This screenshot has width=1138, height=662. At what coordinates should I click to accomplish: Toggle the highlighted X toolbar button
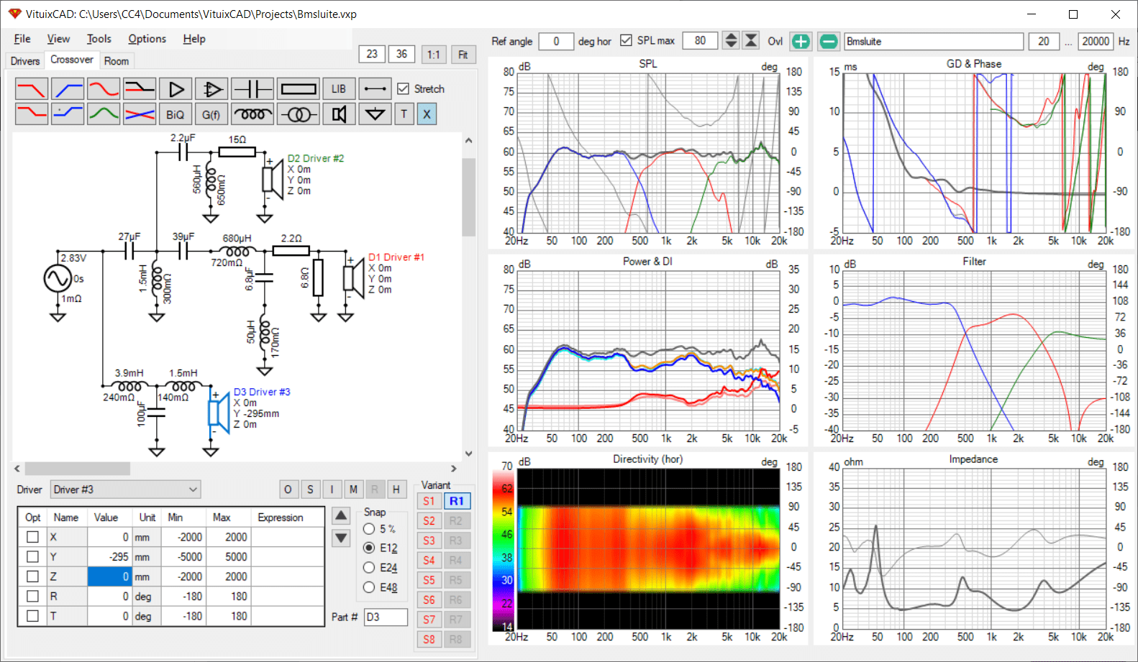(x=427, y=114)
